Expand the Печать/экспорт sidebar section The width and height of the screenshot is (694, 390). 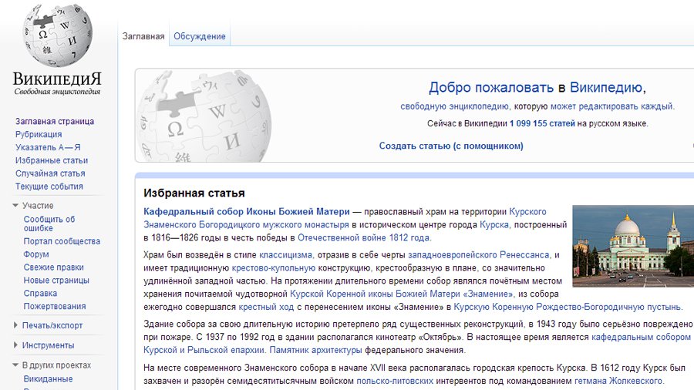(x=15, y=325)
